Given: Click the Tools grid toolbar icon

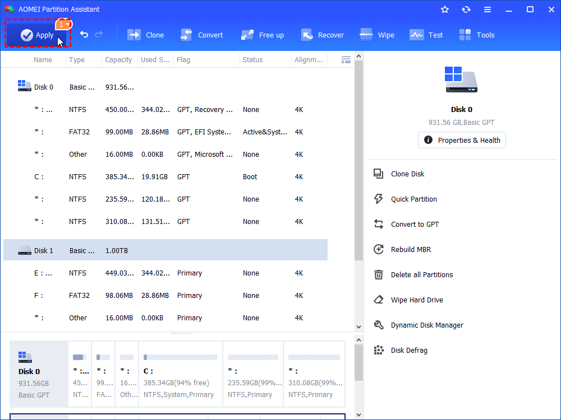Looking at the screenshot, I should point(465,35).
